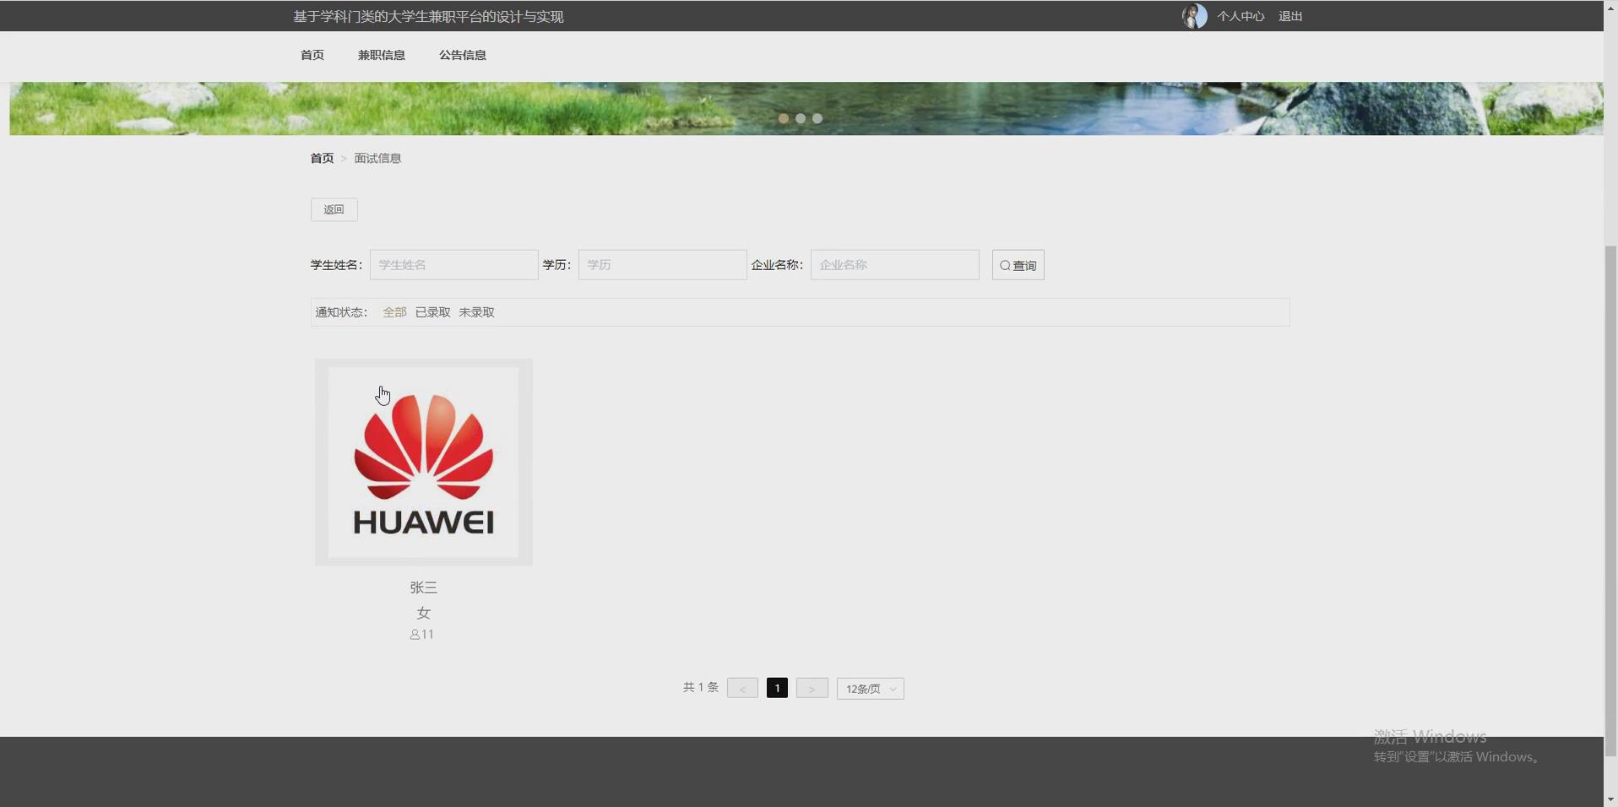Click the 查询 search button
Screen dimensions: 1618x807
(1018, 265)
